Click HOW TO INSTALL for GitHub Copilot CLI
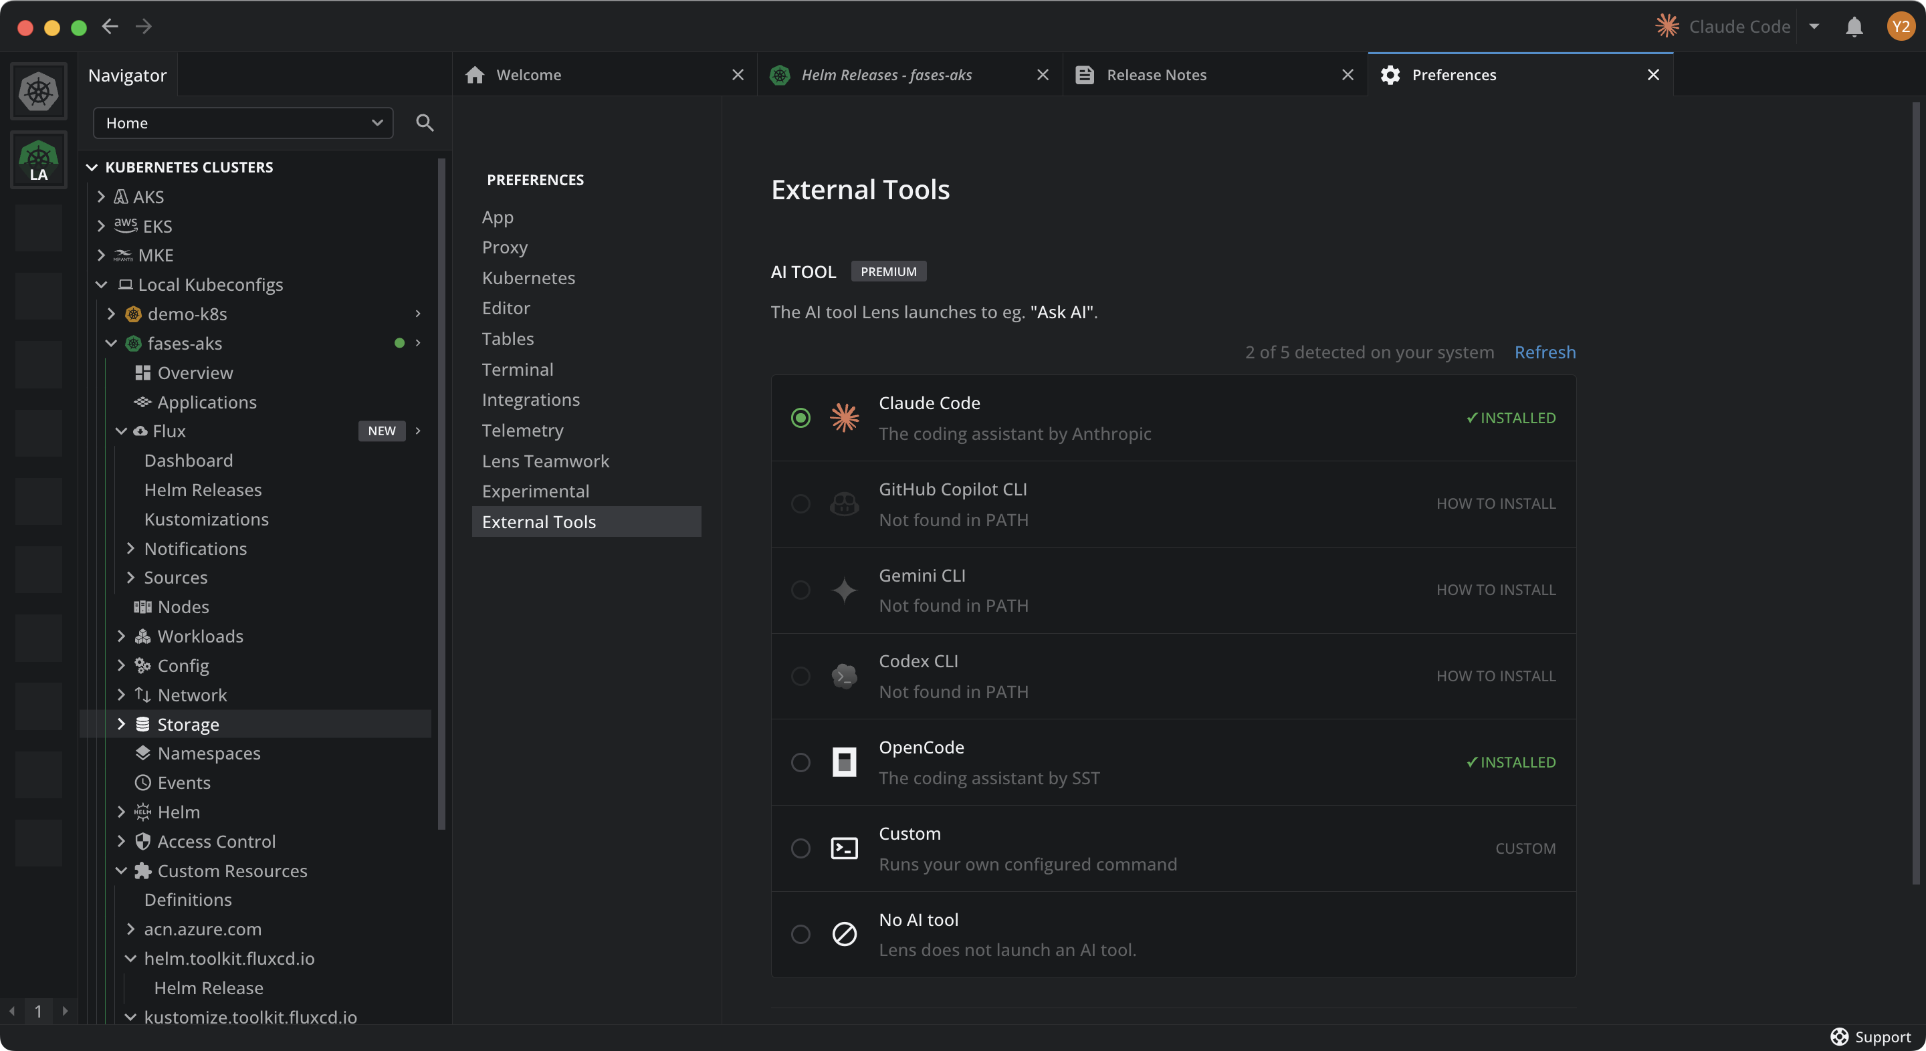The width and height of the screenshot is (1926, 1051). tap(1495, 504)
